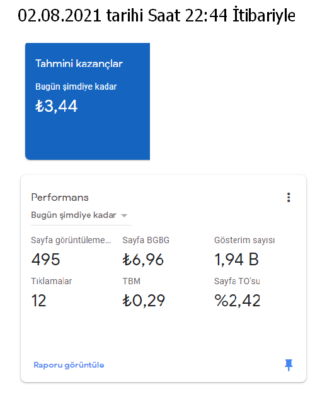The height and width of the screenshot is (396, 327).
Task: Click the Performans card title
Action: coord(60,197)
